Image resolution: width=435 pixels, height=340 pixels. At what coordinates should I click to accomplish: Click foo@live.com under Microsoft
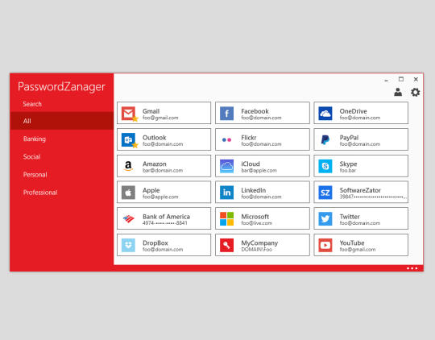(256, 223)
